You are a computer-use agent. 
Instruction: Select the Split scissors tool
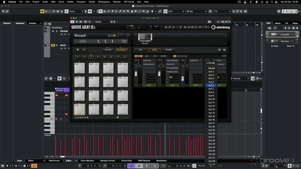[116, 11]
